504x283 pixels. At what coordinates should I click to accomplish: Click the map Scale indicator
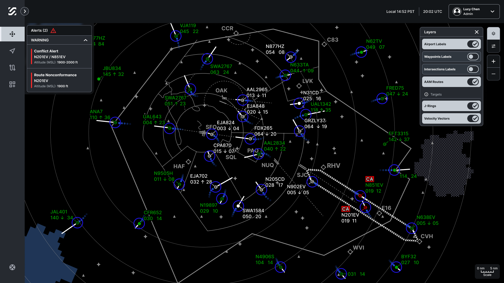[x=487, y=271]
